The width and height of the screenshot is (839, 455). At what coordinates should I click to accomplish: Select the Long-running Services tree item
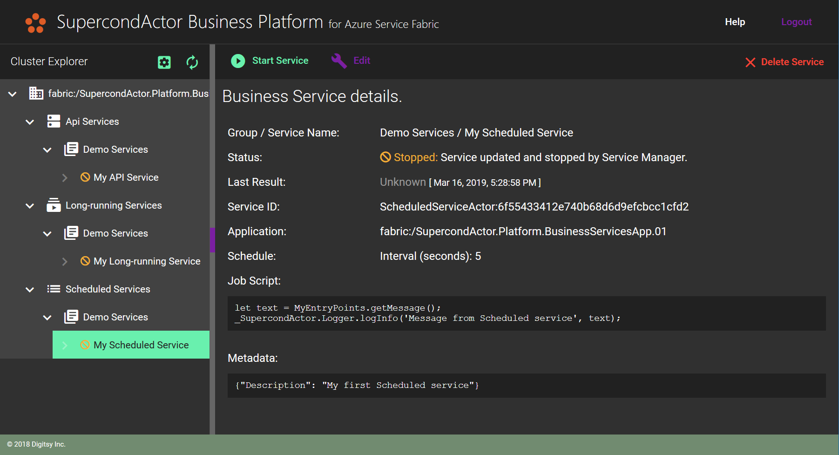(114, 205)
